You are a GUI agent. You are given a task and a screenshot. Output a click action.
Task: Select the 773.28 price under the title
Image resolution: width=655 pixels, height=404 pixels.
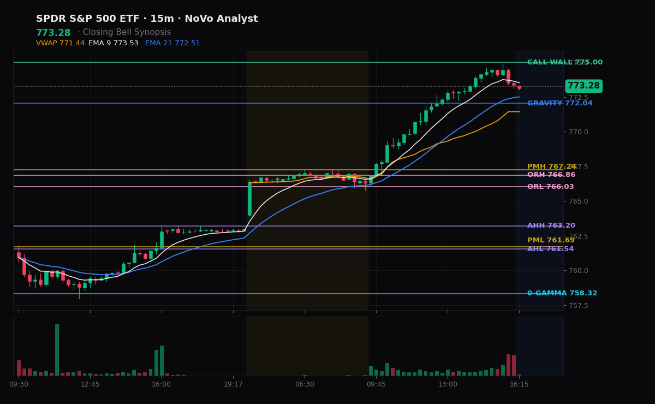coord(53,33)
